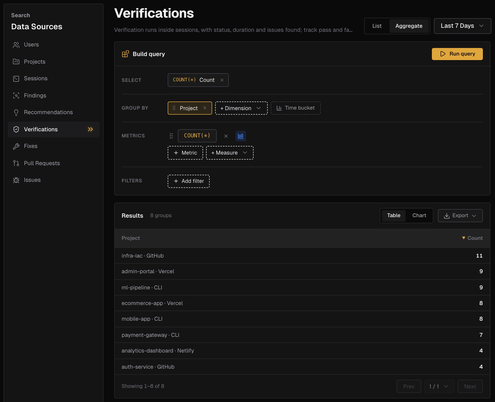Remove the COUNT(*) metric
Image resolution: width=495 pixels, height=402 pixels.
tap(226, 136)
